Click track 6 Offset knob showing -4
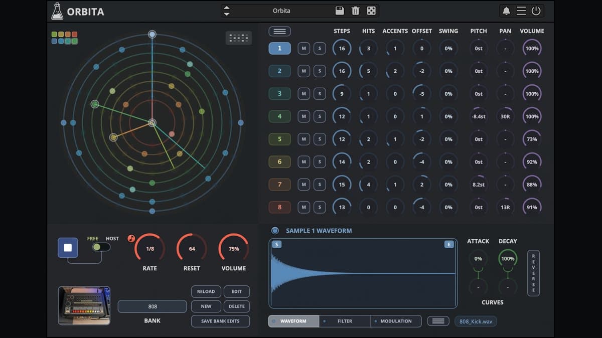Viewport: 602px width, 338px height. point(422,161)
